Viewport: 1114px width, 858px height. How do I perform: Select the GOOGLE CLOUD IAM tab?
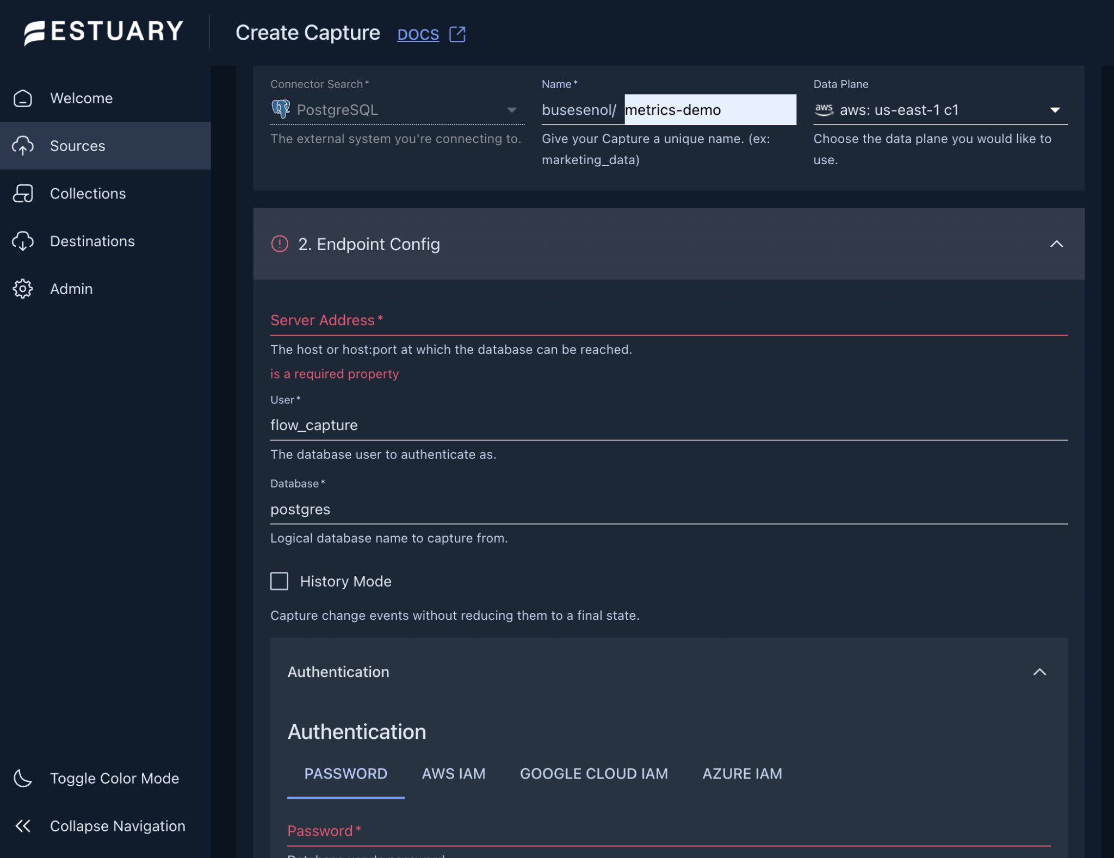click(593, 773)
